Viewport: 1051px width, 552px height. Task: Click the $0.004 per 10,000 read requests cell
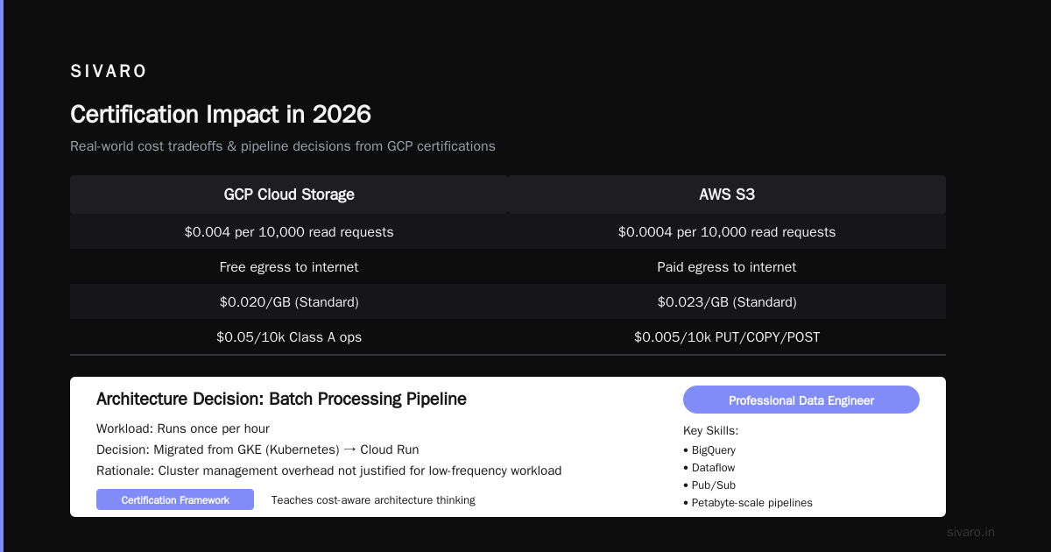coord(289,232)
